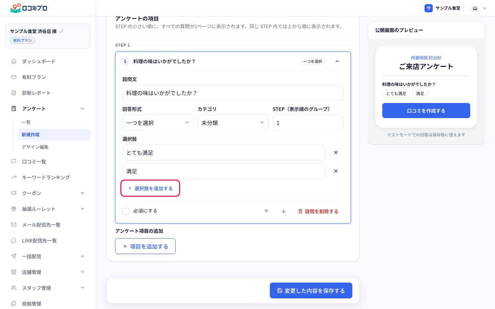Open the user menu chevron beside 山
Viewport: 495px width, 309px height.
485,8
